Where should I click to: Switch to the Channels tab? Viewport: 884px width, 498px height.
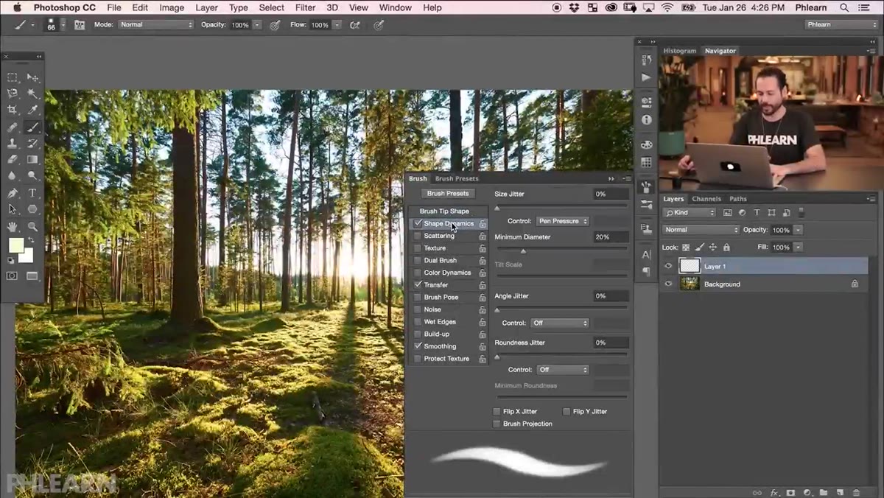click(x=706, y=199)
